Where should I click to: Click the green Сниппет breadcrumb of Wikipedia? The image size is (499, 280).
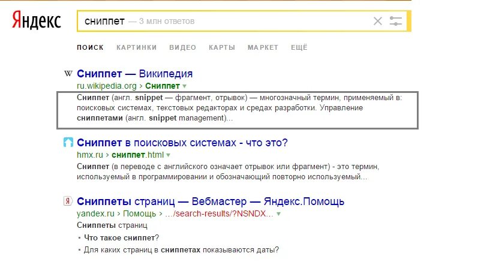pos(163,86)
